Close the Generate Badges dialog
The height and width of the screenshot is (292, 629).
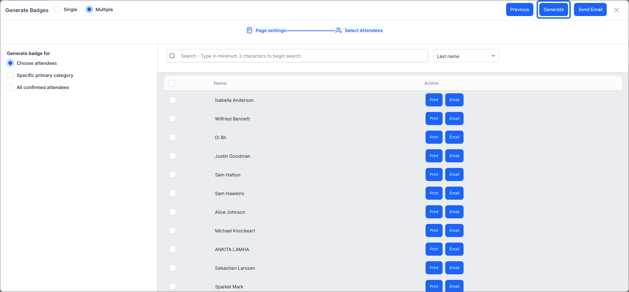(617, 10)
